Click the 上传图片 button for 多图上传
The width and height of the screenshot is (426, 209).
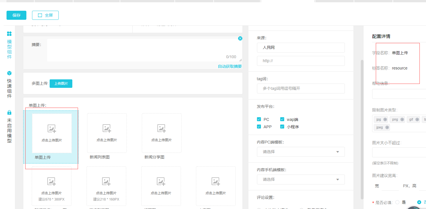[x=61, y=84]
